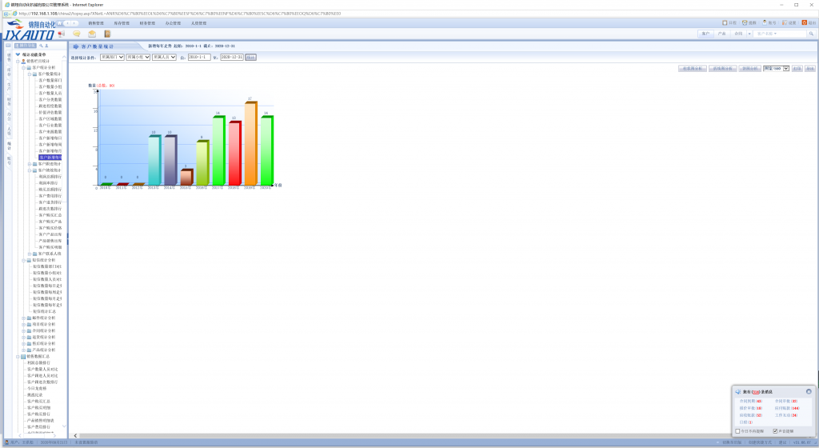This screenshot has height=448, width=819.
Task: Click the start date field showing 2010-1-1
Action: pyautogui.click(x=198, y=58)
